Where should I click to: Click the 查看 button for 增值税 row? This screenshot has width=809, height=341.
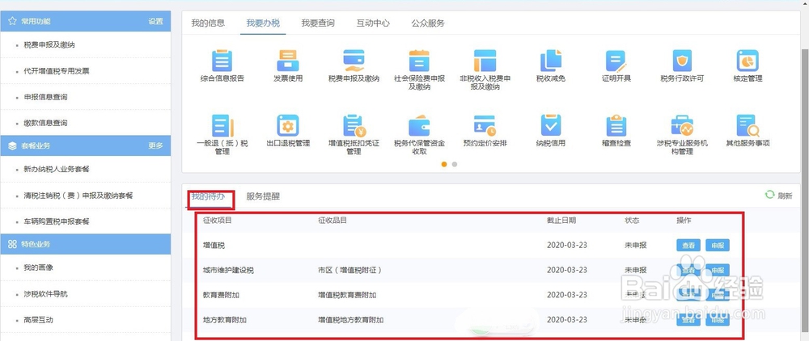click(688, 245)
